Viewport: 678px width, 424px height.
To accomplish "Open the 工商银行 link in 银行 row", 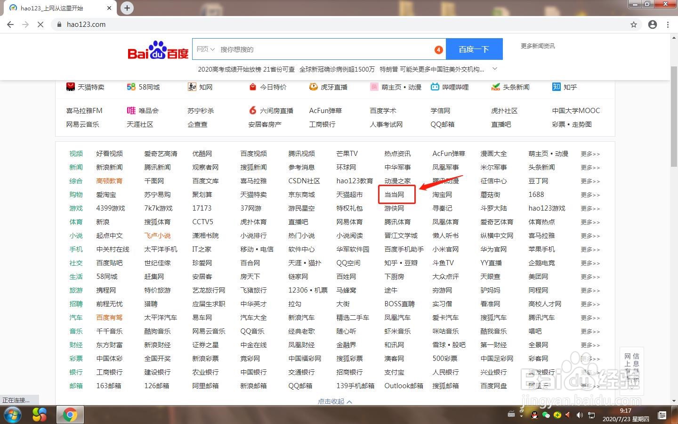I will click(x=109, y=372).
